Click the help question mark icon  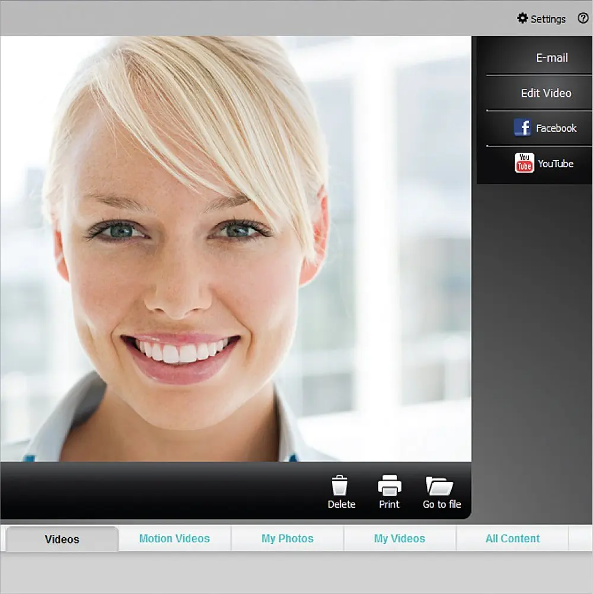pyautogui.click(x=583, y=18)
